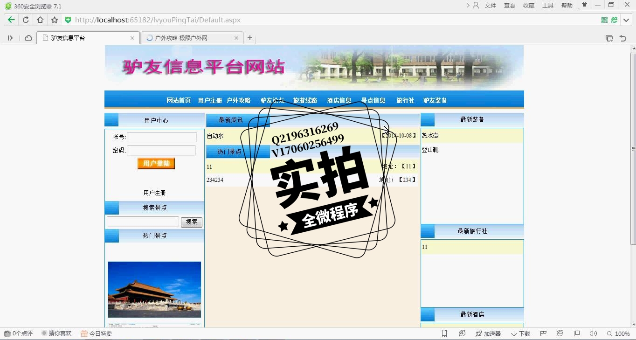Open 猜你喜欢 in the status bar
The width and height of the screenshot is (636, 340).
pos(56,333)
